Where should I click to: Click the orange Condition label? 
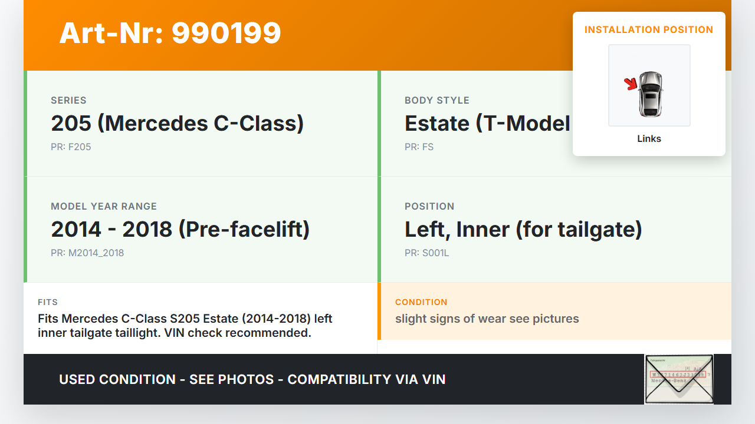421,302
